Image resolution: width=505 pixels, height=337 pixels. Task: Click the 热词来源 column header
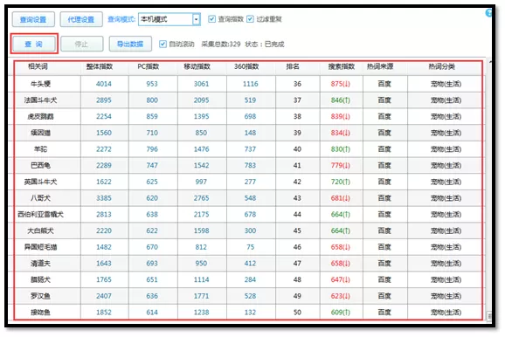tap(380, 66)
